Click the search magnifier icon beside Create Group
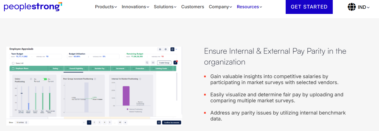This screenshot has height=131, width=379. tap(147, 63)
